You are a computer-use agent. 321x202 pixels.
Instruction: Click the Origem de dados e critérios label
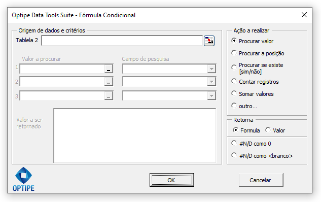(52, 30)
